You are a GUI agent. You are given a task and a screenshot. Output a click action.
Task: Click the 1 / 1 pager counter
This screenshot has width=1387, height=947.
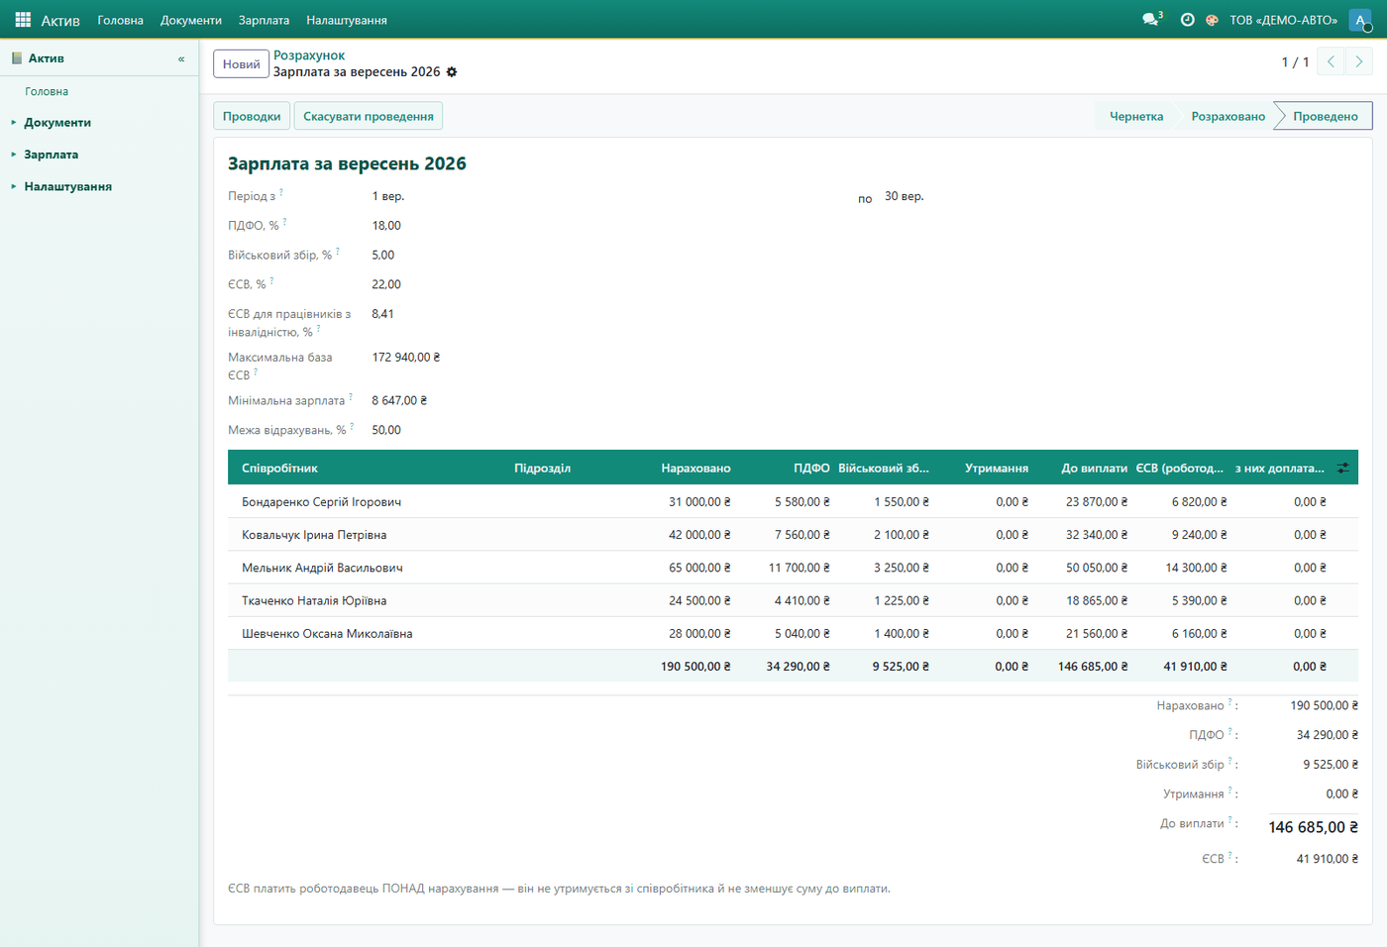(1295, 62)
